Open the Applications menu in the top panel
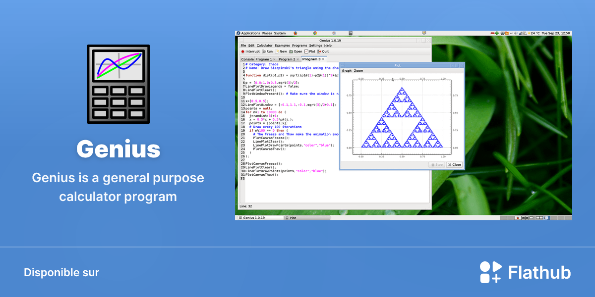 pyautogui.click(x=248, y=33)
